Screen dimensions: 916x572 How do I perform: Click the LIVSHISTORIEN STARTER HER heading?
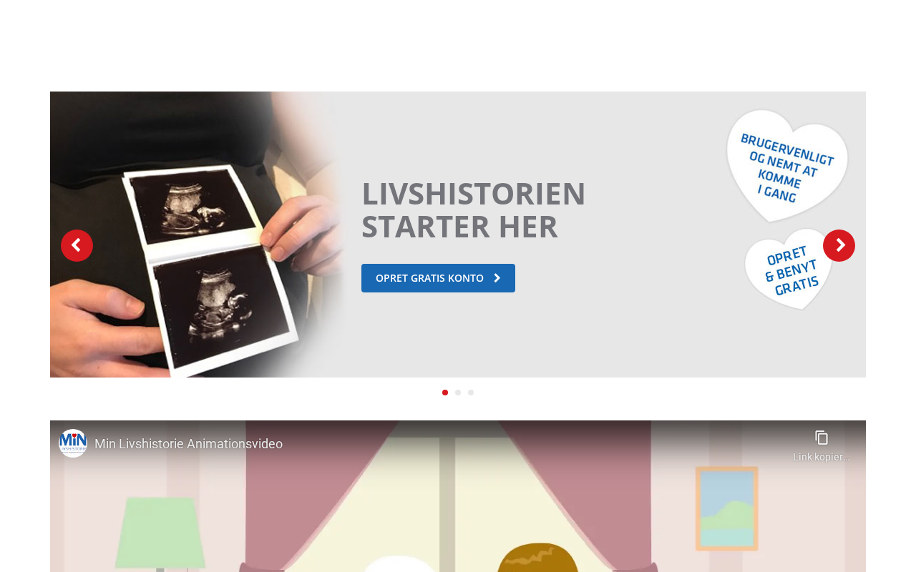[x=473, y=209]
